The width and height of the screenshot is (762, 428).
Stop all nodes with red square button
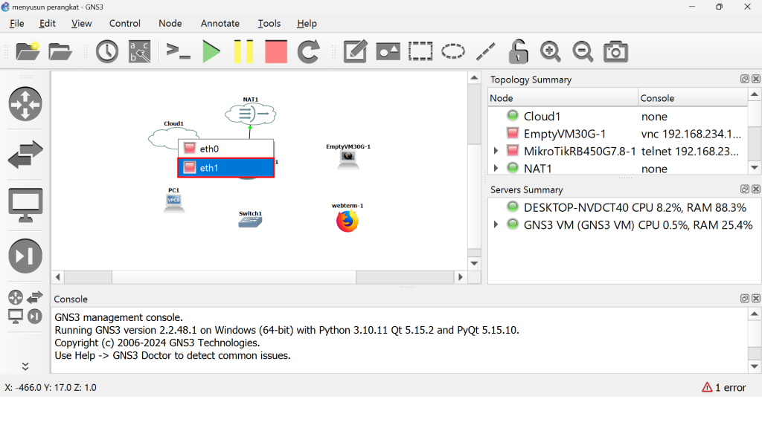click(x=276, y=51)
